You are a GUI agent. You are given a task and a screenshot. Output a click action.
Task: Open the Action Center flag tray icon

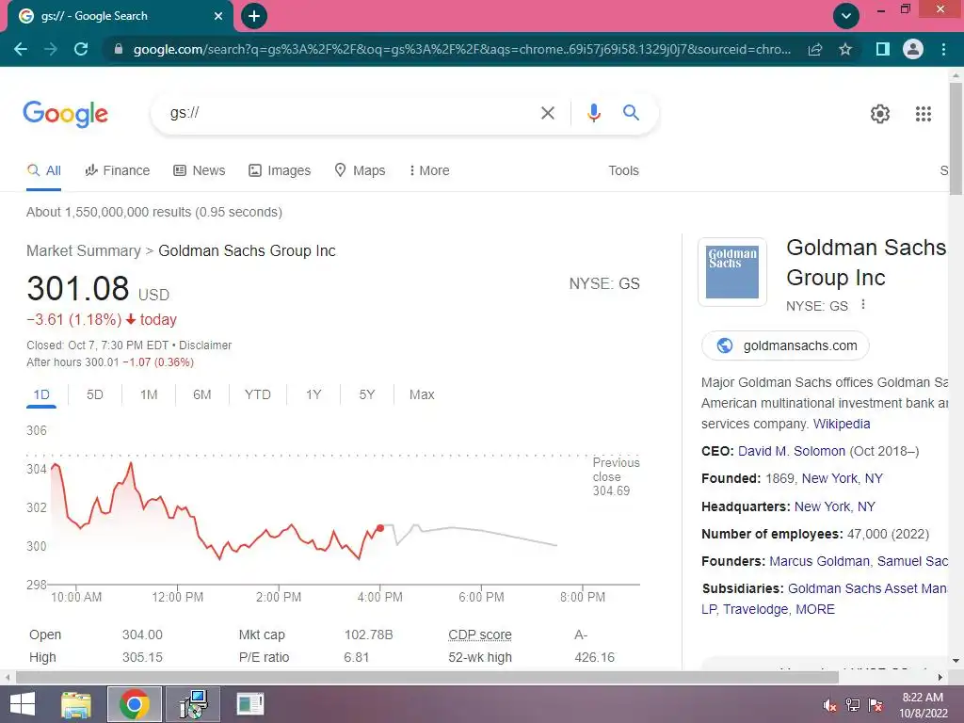pyautogui.click(x=876, y=705)
